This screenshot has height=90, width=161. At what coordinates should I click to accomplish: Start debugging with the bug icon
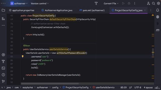click(x=129, y=3)
